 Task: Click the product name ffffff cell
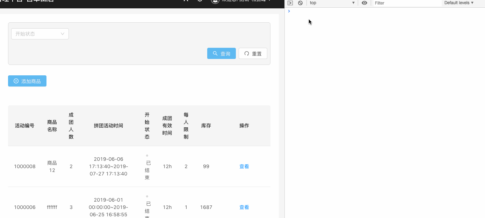click(52, 207)
